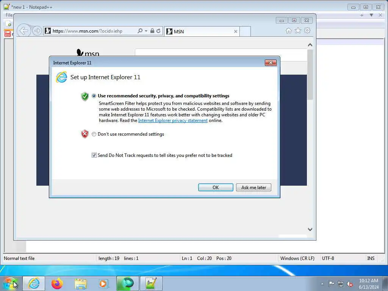This screenshot has width=388, height=291.
Task: Select Don't use recommended settings option
Action: tap(94, 134)
